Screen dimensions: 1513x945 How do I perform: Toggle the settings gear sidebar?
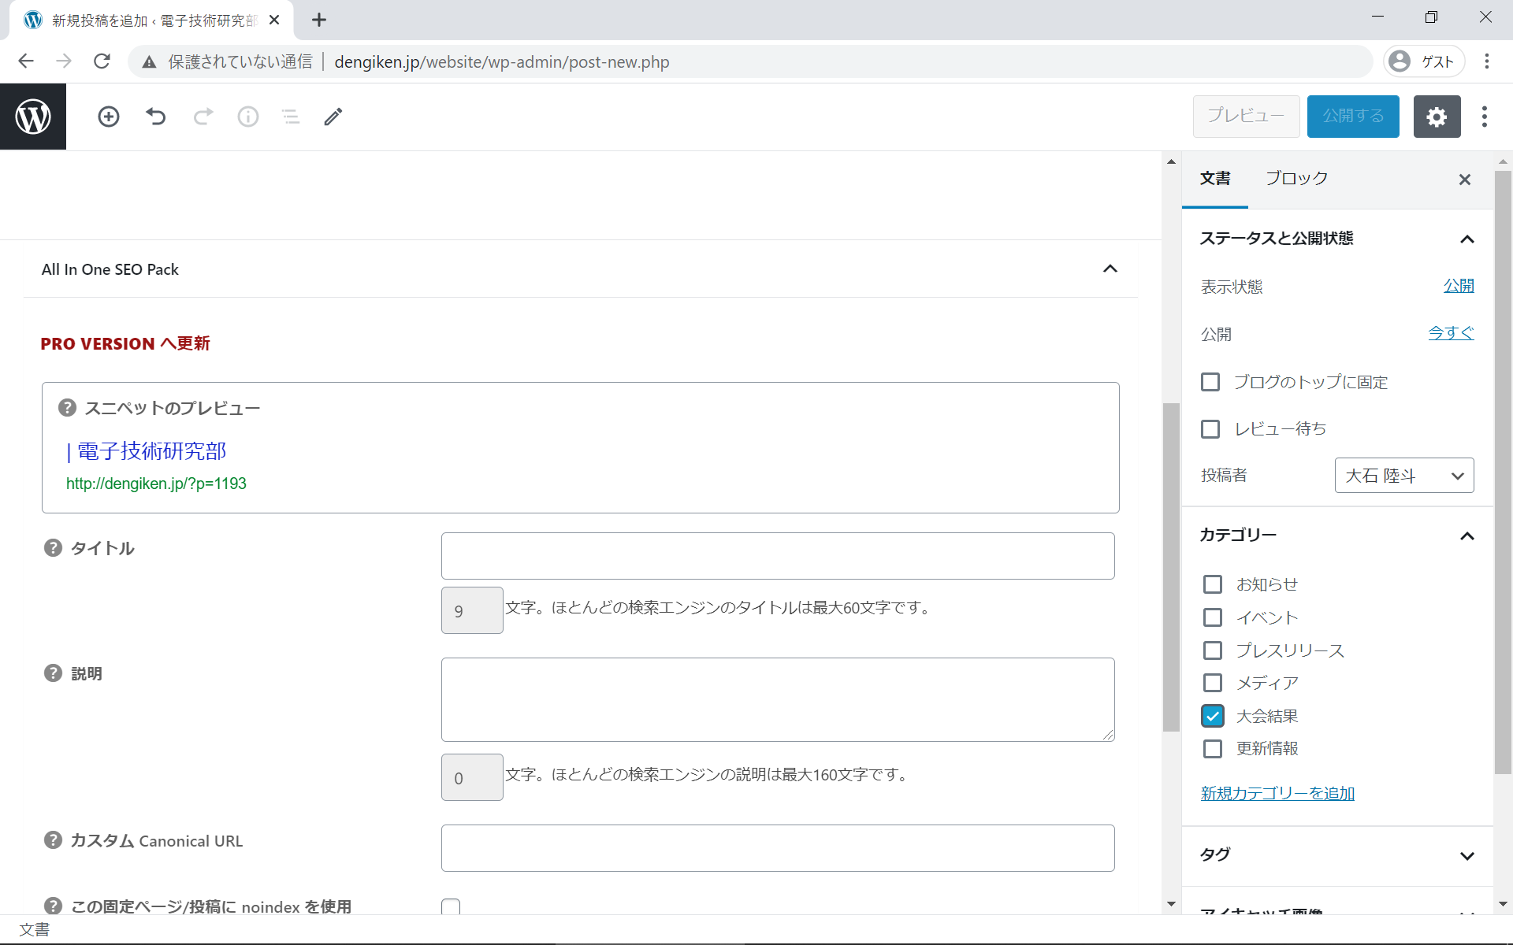coord(1437,117)
